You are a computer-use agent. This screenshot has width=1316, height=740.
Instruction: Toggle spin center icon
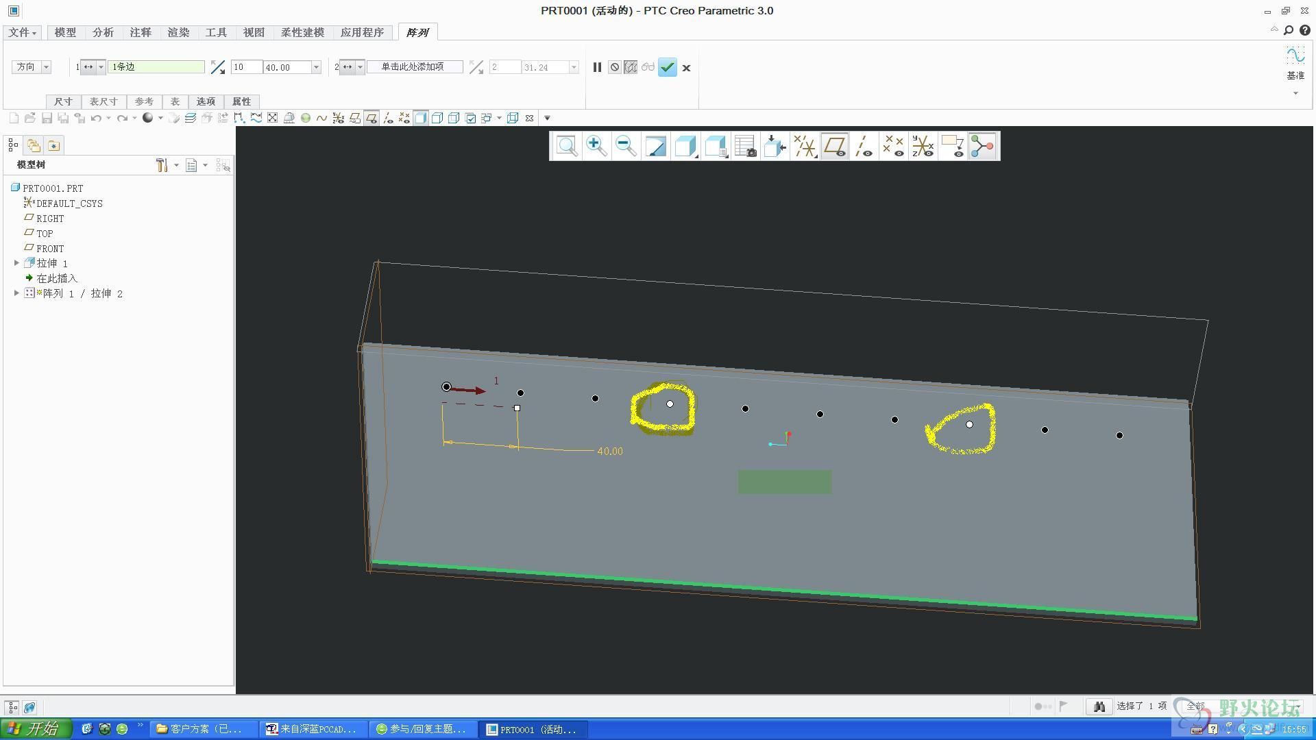pyautogui.click(x=982, y=146)
